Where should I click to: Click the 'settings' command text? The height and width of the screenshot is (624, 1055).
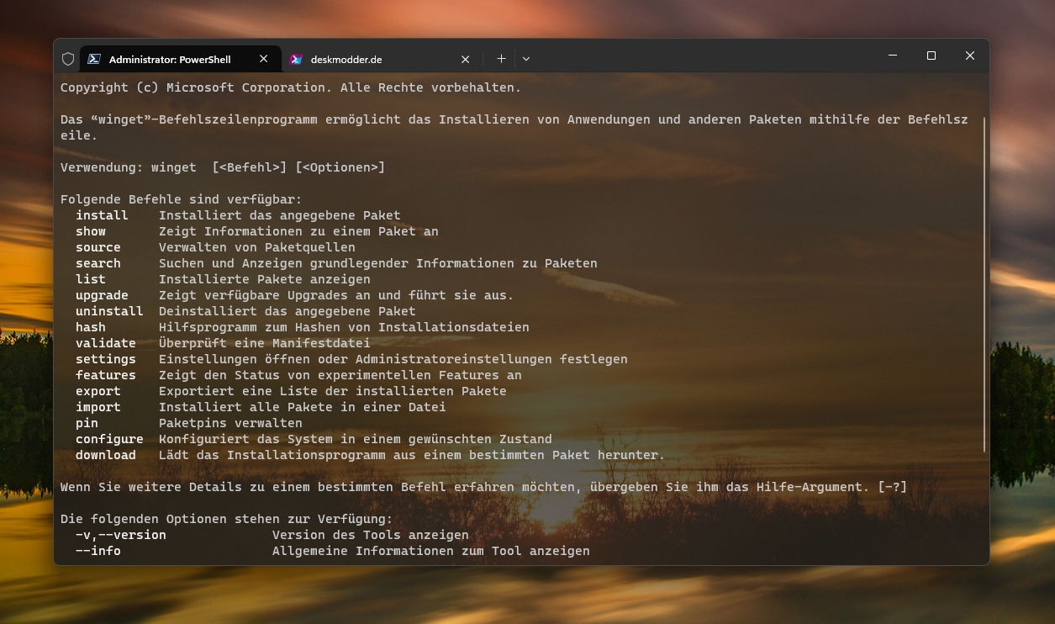click(x=106, y=359)
